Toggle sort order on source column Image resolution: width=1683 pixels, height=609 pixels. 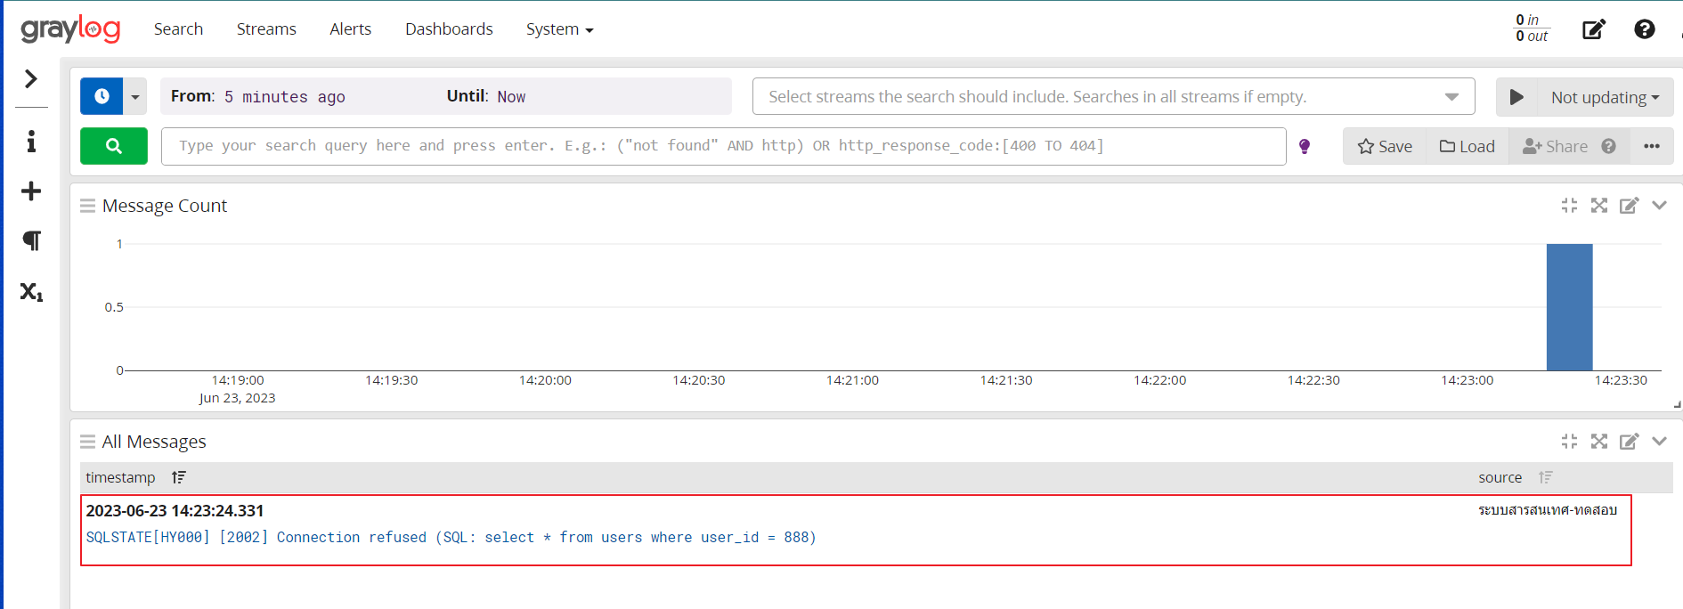click(1545, 477)
